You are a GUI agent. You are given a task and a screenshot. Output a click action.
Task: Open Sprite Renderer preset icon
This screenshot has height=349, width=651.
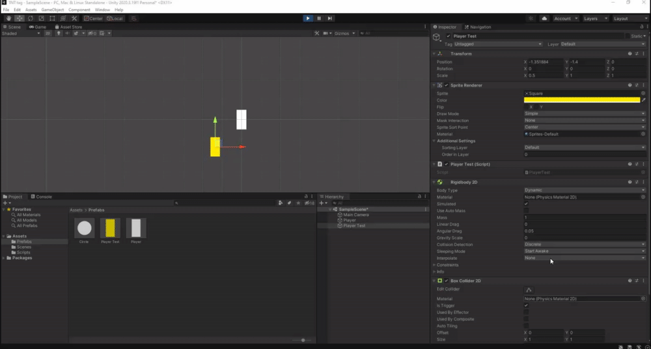637,85
